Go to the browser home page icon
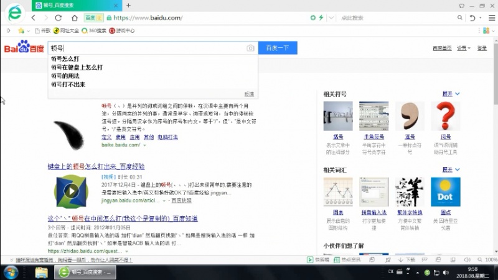 click(74, 18)
